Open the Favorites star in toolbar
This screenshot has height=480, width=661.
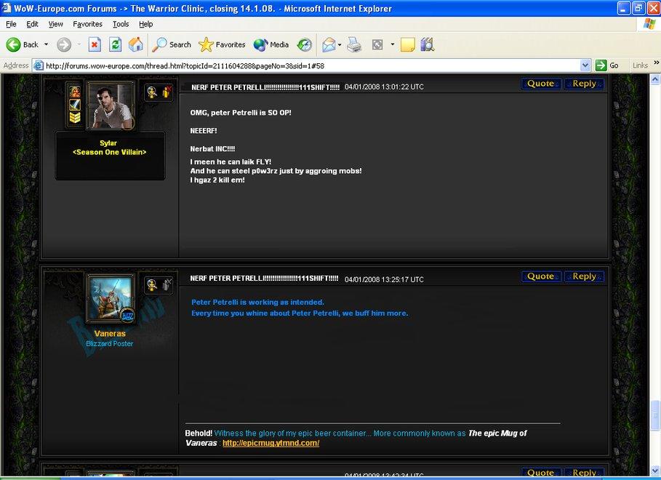click(222, 44)
